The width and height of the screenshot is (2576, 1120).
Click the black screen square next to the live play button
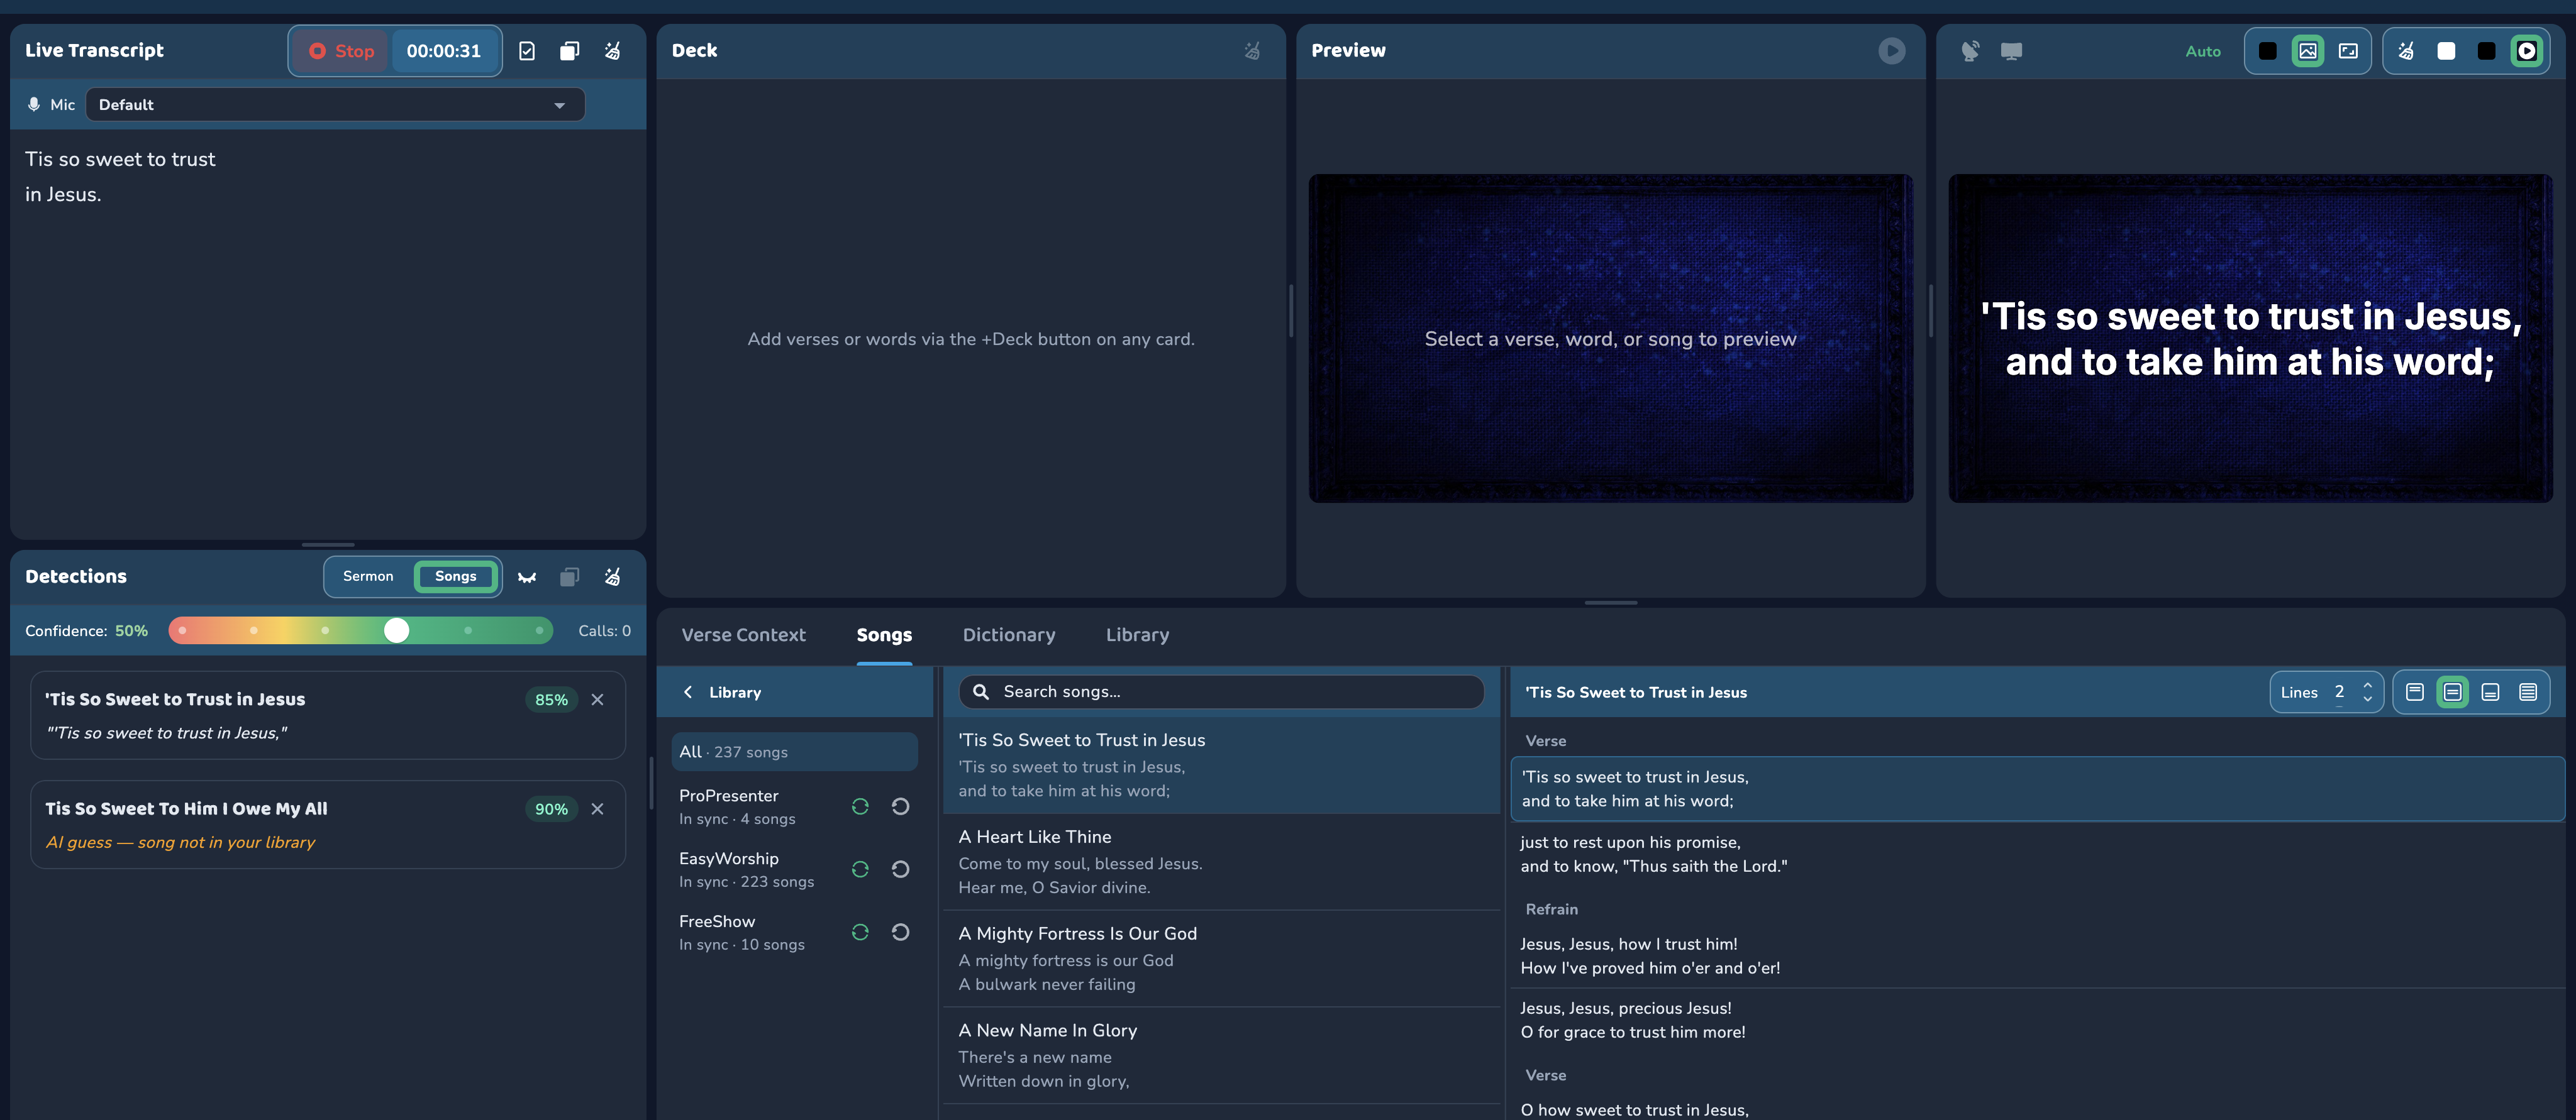tap(2486, 51)
